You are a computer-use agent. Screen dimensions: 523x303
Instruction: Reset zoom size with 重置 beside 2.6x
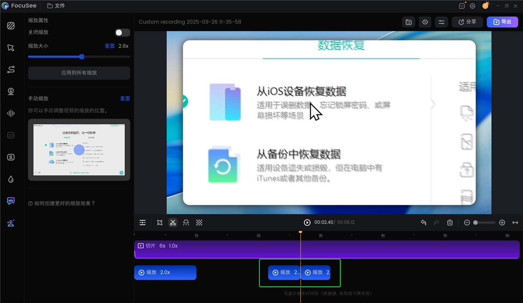(x=110, y=46)
